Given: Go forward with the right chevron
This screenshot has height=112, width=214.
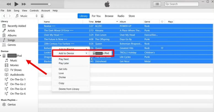Looking at the screenshot, I should click(10, 16).
